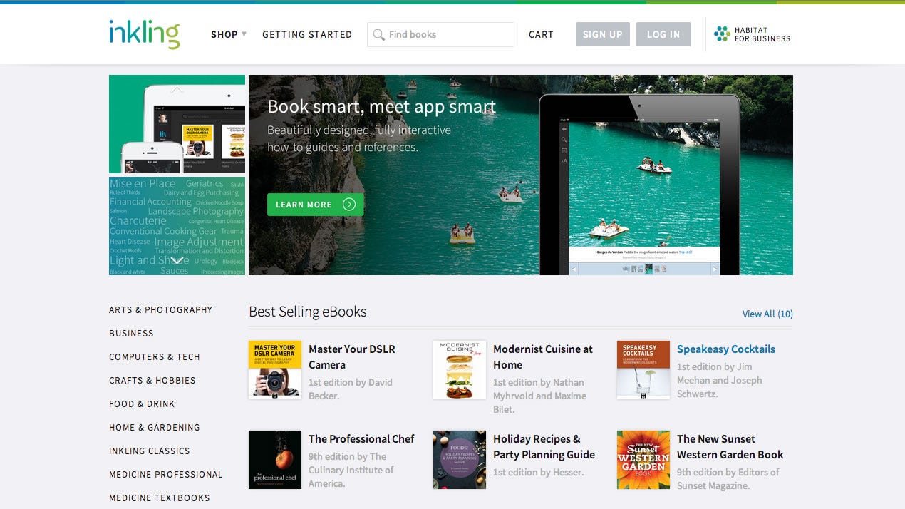Viewport: 905px width, 509px height.
Task: Click '1st edition by Nathan Myhrvold' text
Action: click(x=540, y=396)
